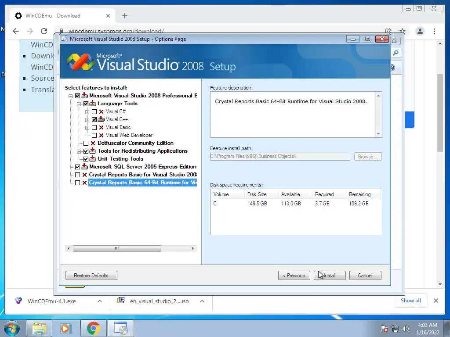Open Chrome three-dot menu
Viewport: 450px width, 337px height.
coord(434,31)
